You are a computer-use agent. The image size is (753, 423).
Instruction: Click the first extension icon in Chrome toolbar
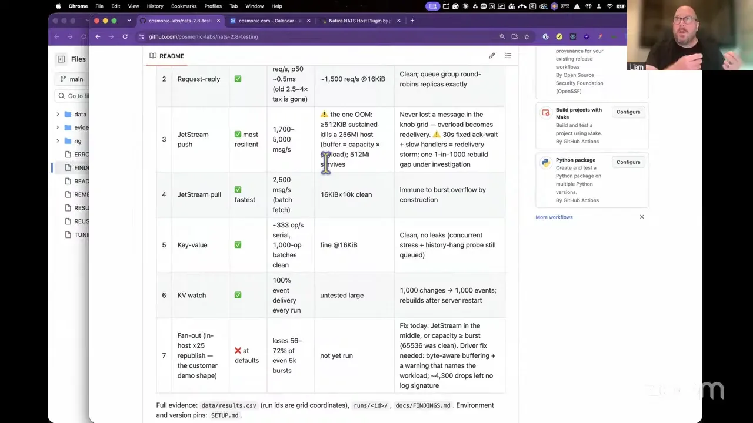pos(545,36)
